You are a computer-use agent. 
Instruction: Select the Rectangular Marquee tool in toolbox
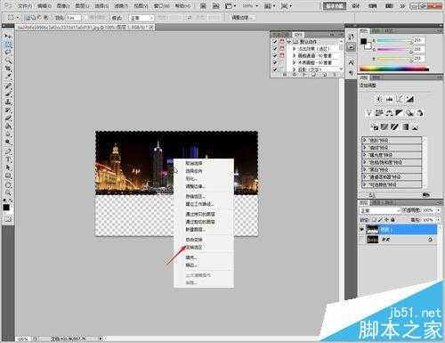coord(7,45)
